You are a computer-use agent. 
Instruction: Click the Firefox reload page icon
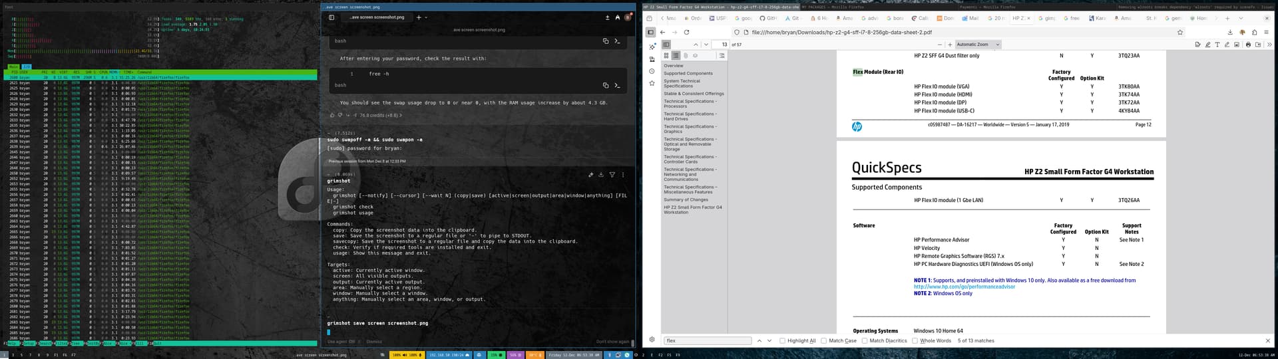click(x=686, y=32)
